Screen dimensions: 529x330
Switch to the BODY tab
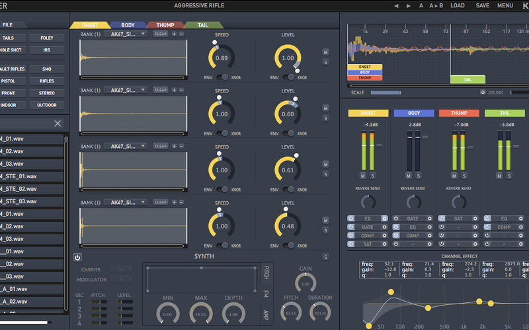(x=128, y=25)
